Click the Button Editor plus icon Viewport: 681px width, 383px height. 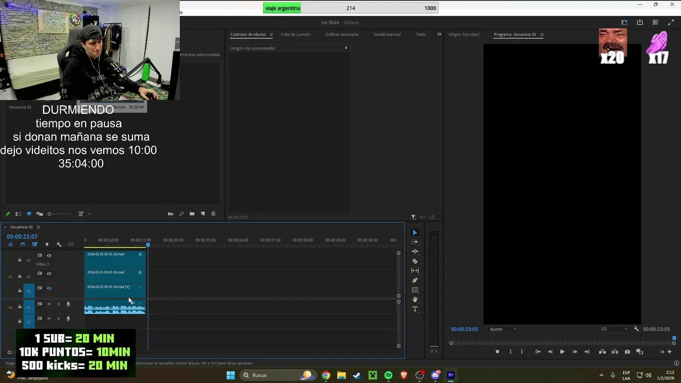[669, 352]
